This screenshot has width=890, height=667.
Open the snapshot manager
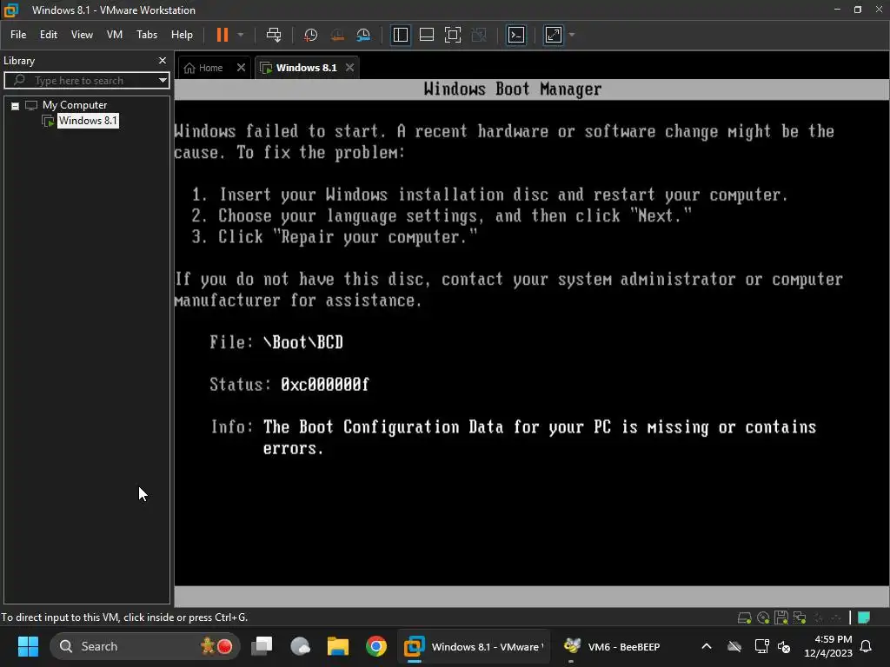(363, 35)
